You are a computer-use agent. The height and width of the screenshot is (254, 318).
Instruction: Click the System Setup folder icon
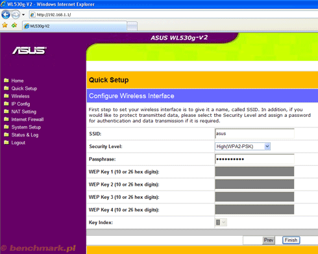[6, 127]
